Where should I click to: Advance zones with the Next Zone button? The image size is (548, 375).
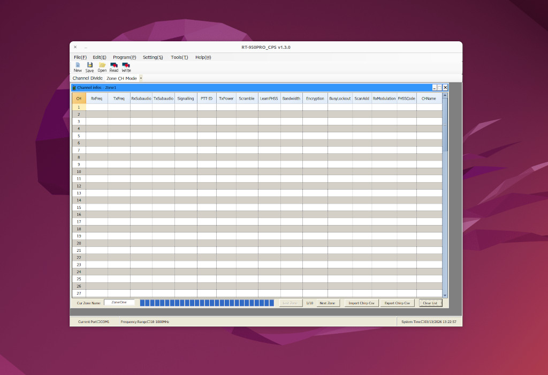[327, 303]
